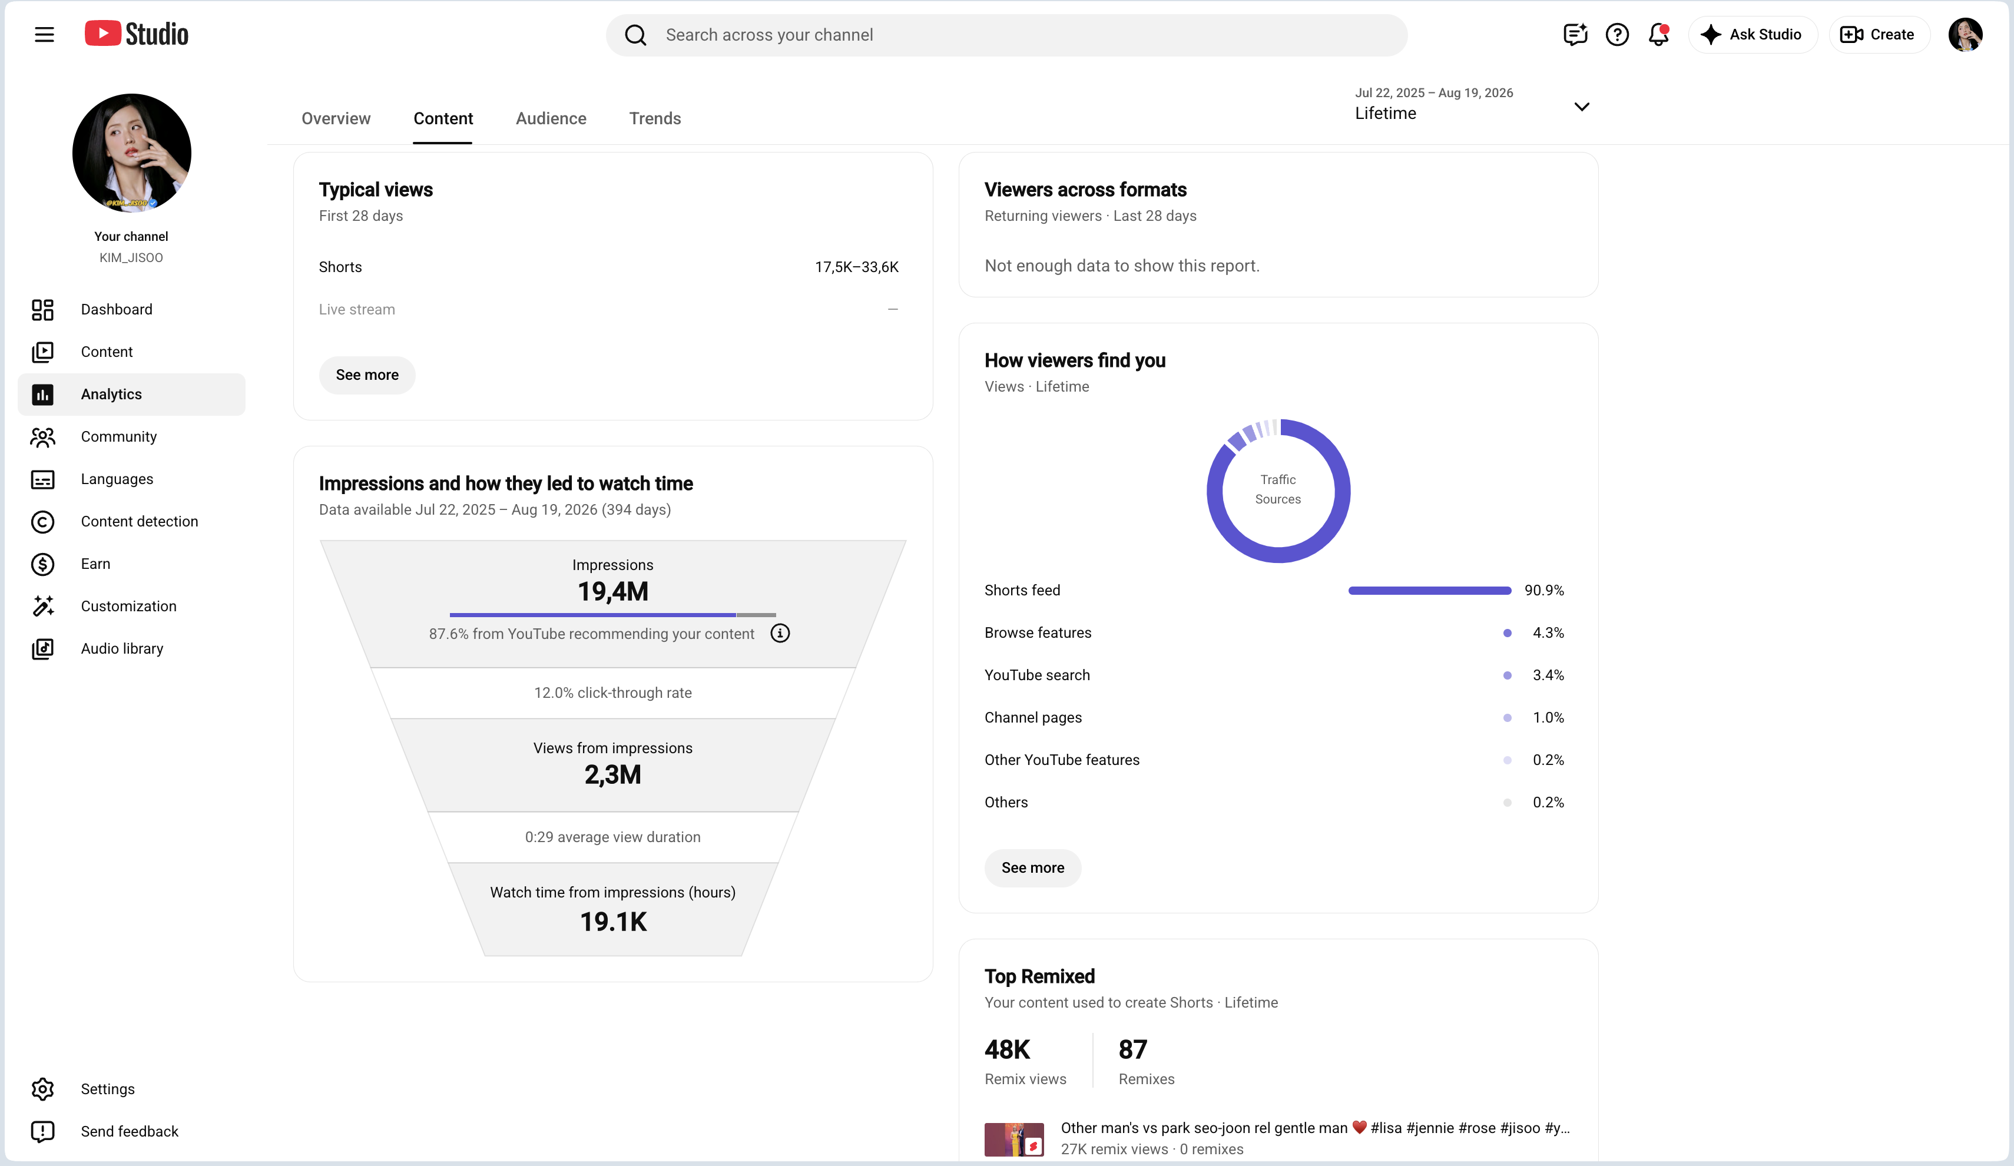The image size is (2014, 1166).
Task: Switch to the Trends tab
Action: click(x=655, y=118)
